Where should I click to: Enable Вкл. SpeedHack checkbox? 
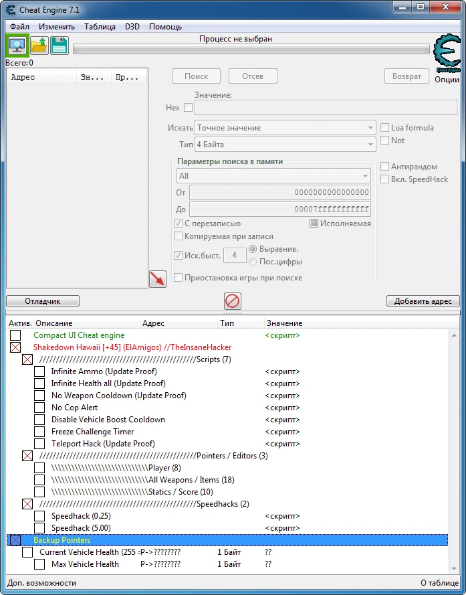click(x=384, y=179)
